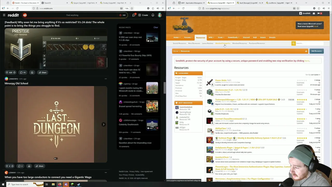Switch to the Vault [Storage] SpigotMC tab
This screenshot has width=332, height=187.
pos(250,3)
